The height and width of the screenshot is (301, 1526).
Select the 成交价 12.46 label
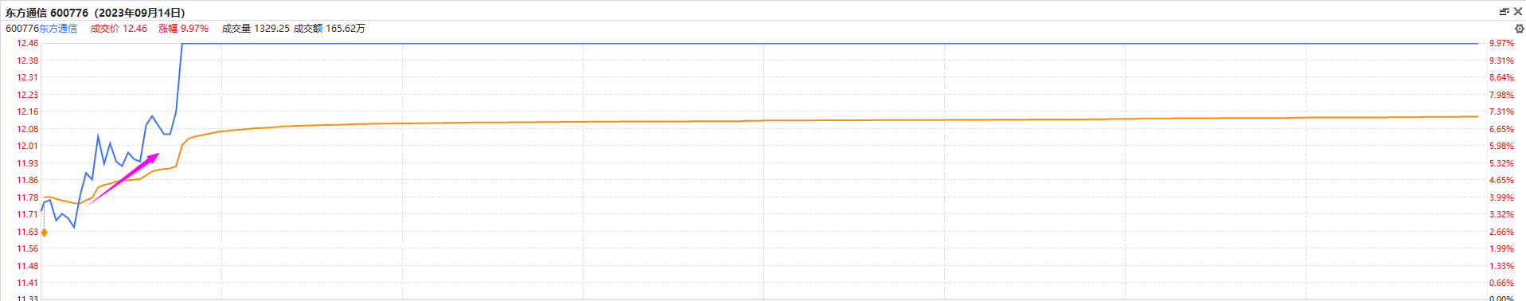tap(119, 29)
